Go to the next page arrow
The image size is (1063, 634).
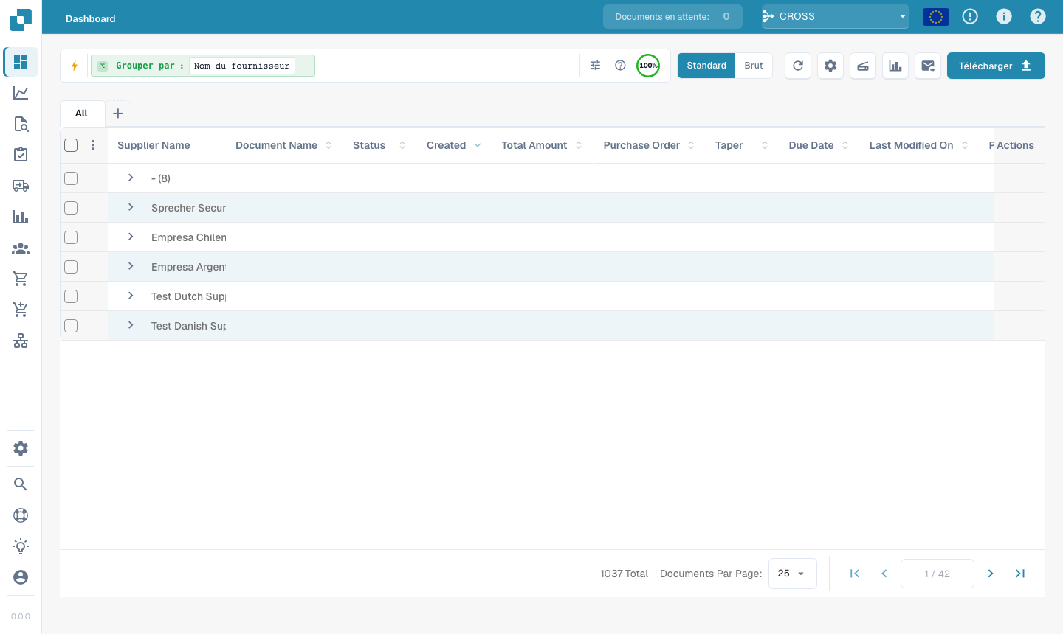991,574
